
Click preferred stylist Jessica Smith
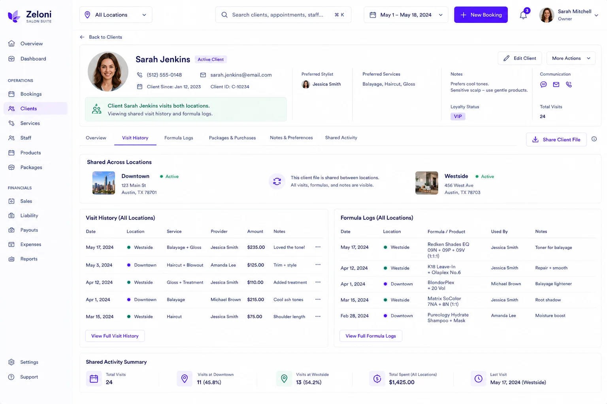click(x=321, y=84)
